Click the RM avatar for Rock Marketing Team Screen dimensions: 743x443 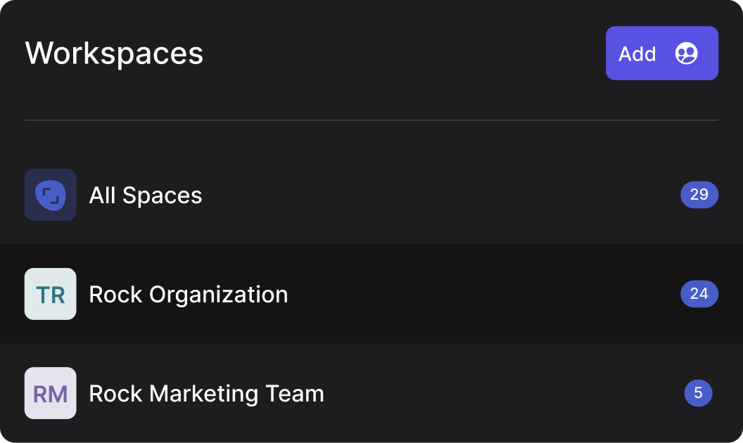point(50,393)
